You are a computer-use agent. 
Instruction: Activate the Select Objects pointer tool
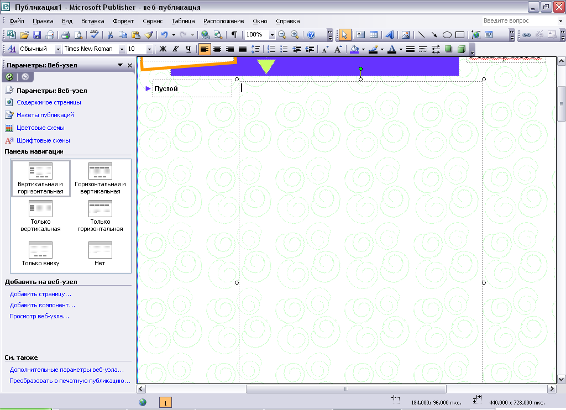coord(344,35)
